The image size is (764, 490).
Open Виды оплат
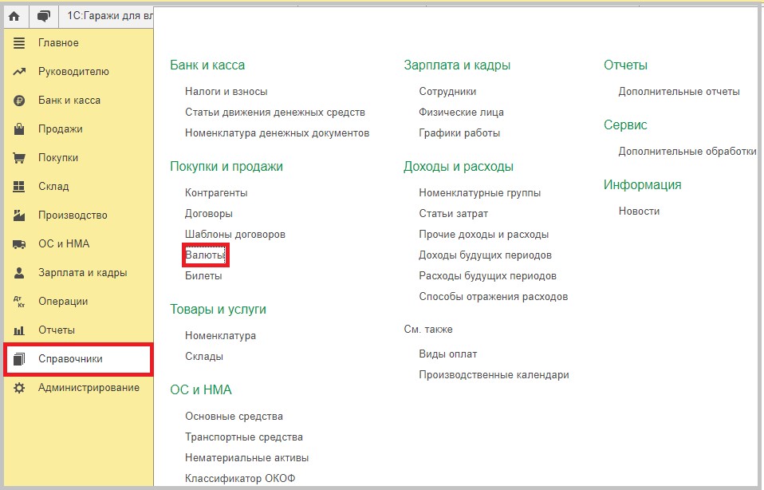[x=447, y=354]
